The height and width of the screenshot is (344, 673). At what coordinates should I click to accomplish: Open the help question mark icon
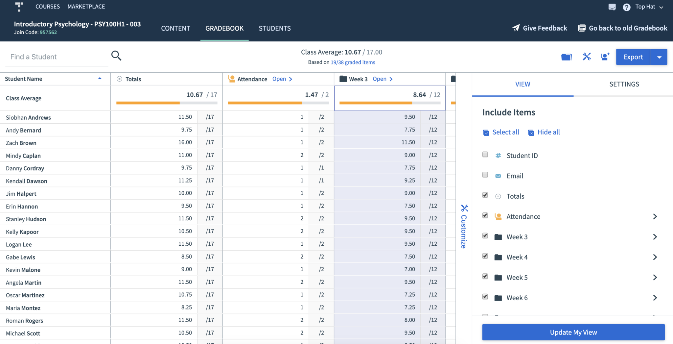626,7
